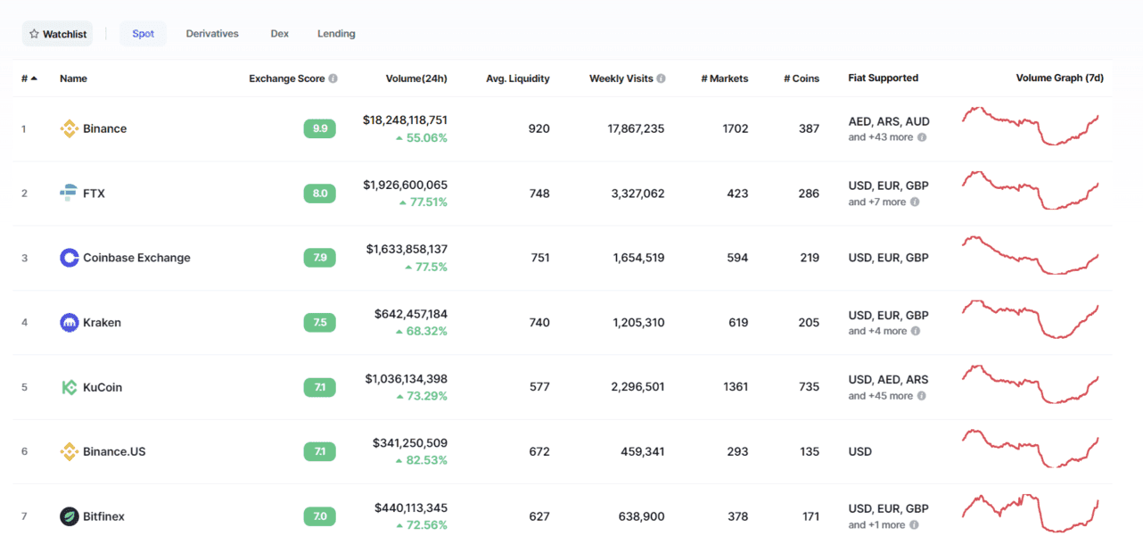1143x544 pixels.
Task: Open the Coinbase Exchange name link
Action: (x=136, y=258)
